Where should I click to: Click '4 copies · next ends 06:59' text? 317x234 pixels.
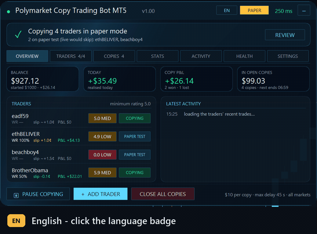point(265,88)
